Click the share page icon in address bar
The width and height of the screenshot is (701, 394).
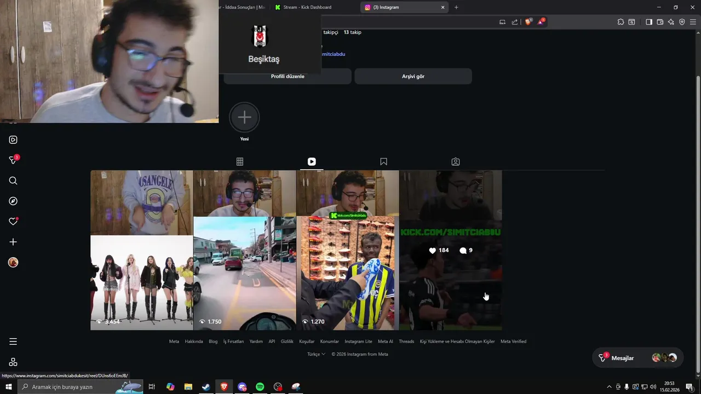click(x=515, y=22)
